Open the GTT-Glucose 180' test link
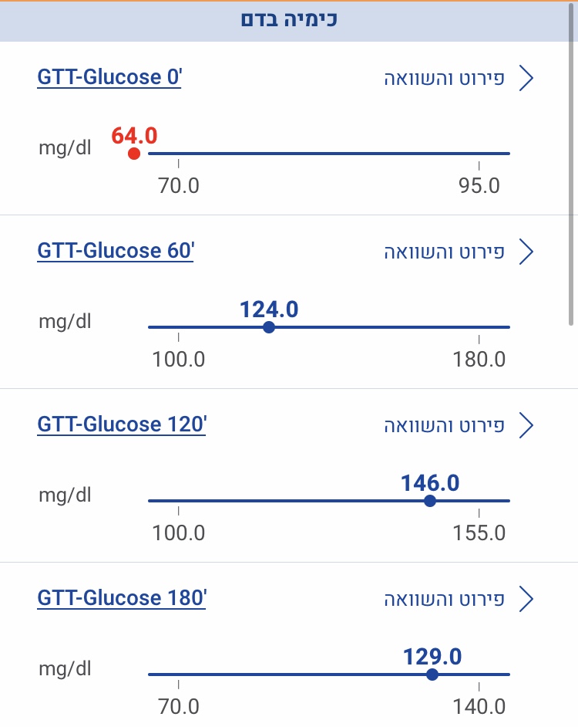This screenshot has height=727, width=578. pos(122,598)
